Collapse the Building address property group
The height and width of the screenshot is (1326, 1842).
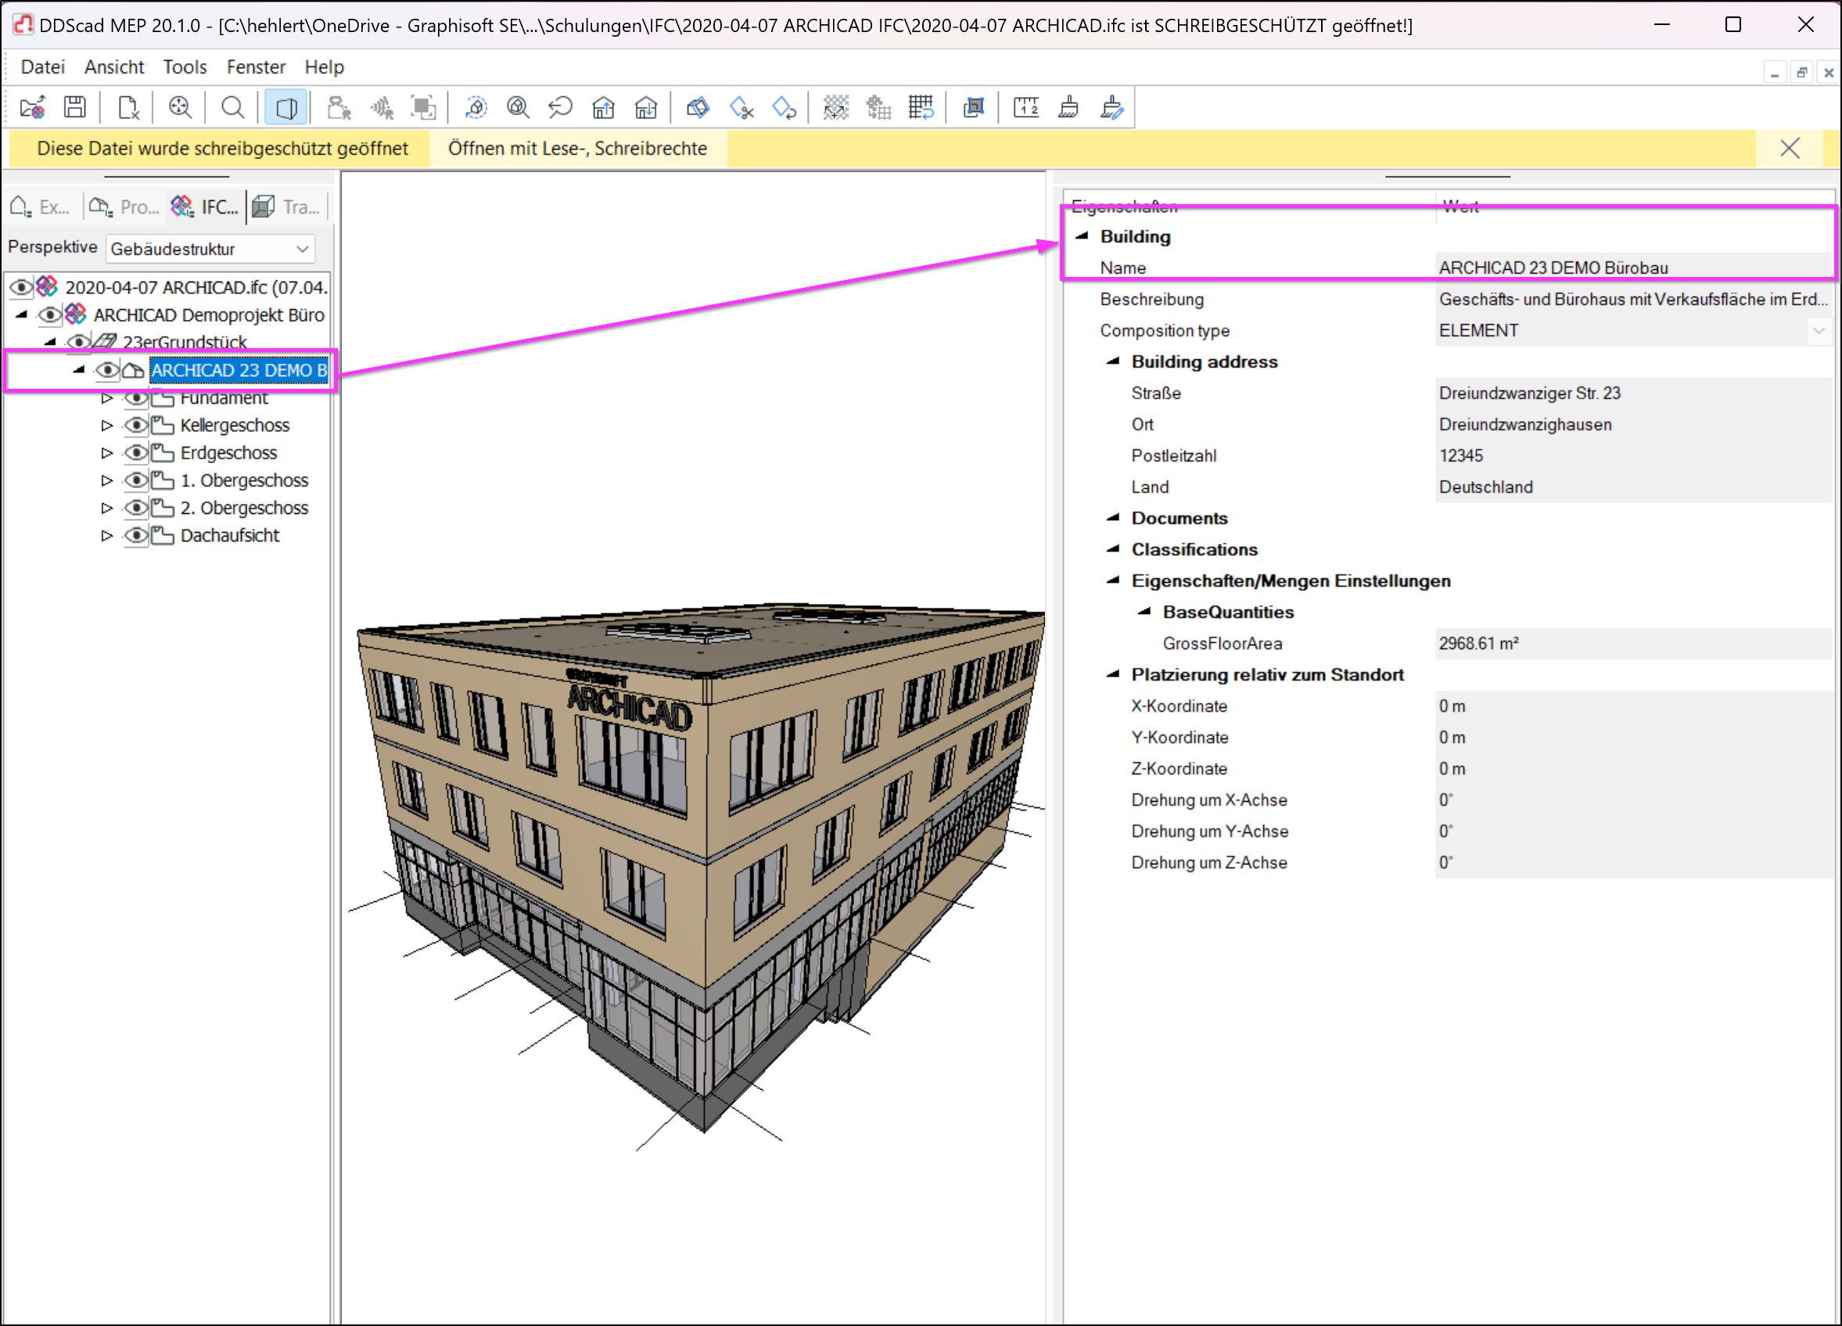click(1113, 361)
